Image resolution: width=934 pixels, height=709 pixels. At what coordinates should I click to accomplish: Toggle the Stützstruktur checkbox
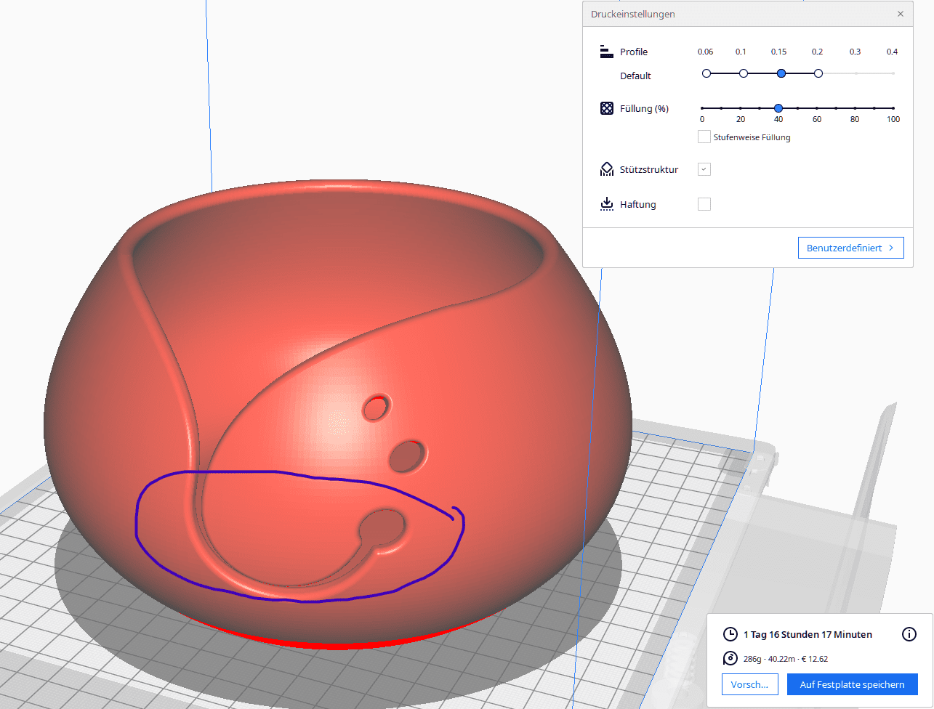pos(704,169)
